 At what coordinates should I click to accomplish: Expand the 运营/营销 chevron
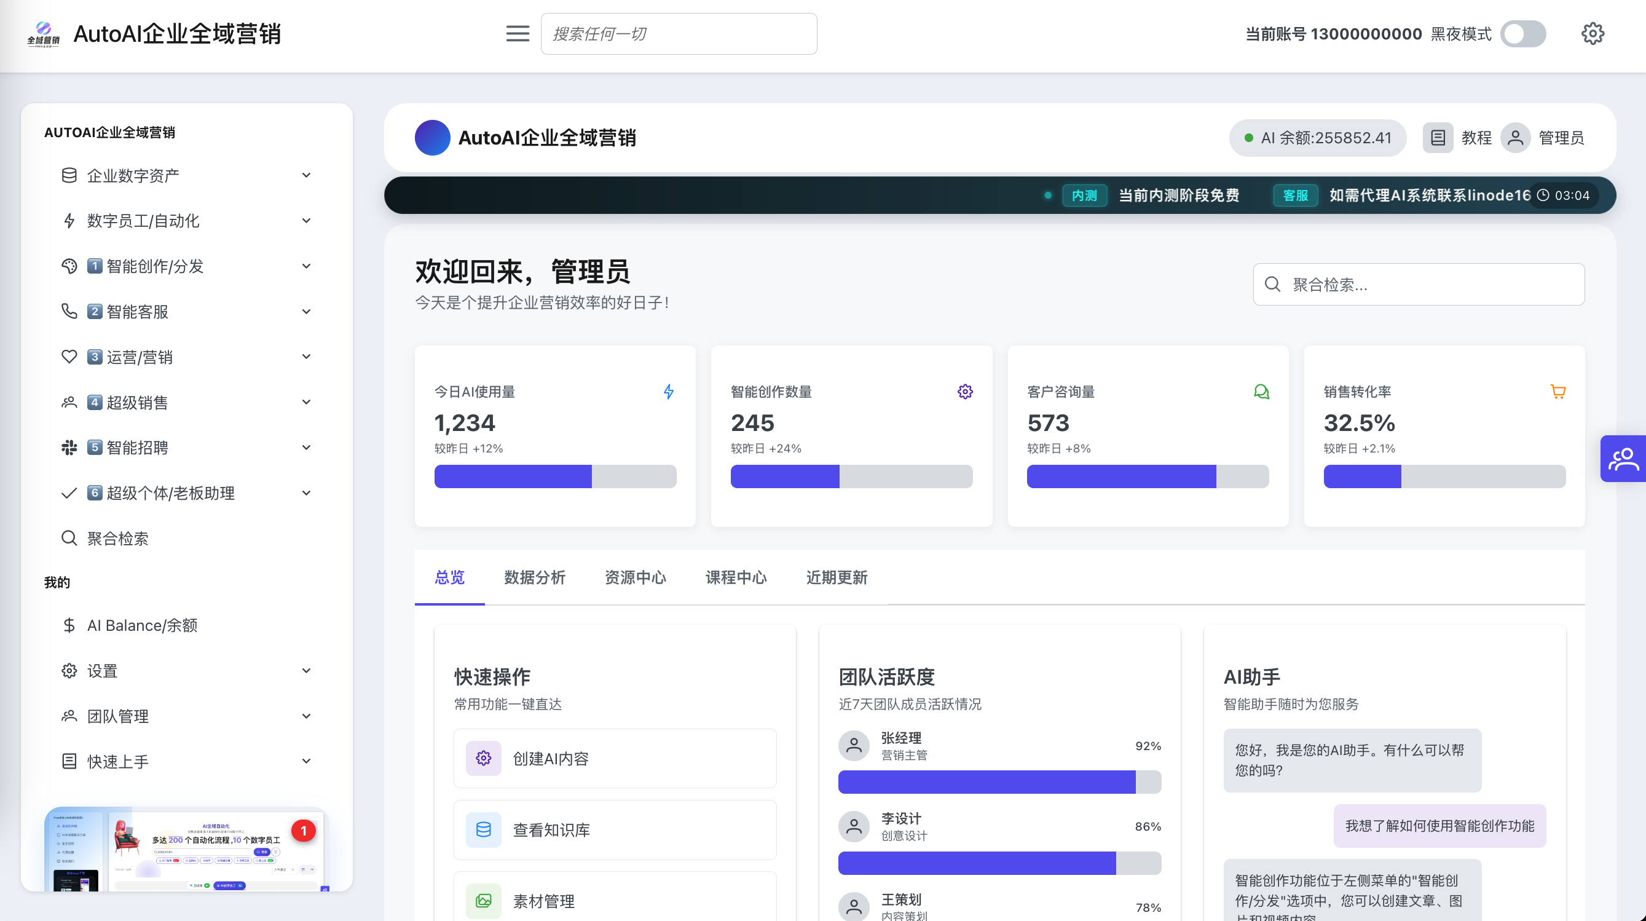point(306,357)
